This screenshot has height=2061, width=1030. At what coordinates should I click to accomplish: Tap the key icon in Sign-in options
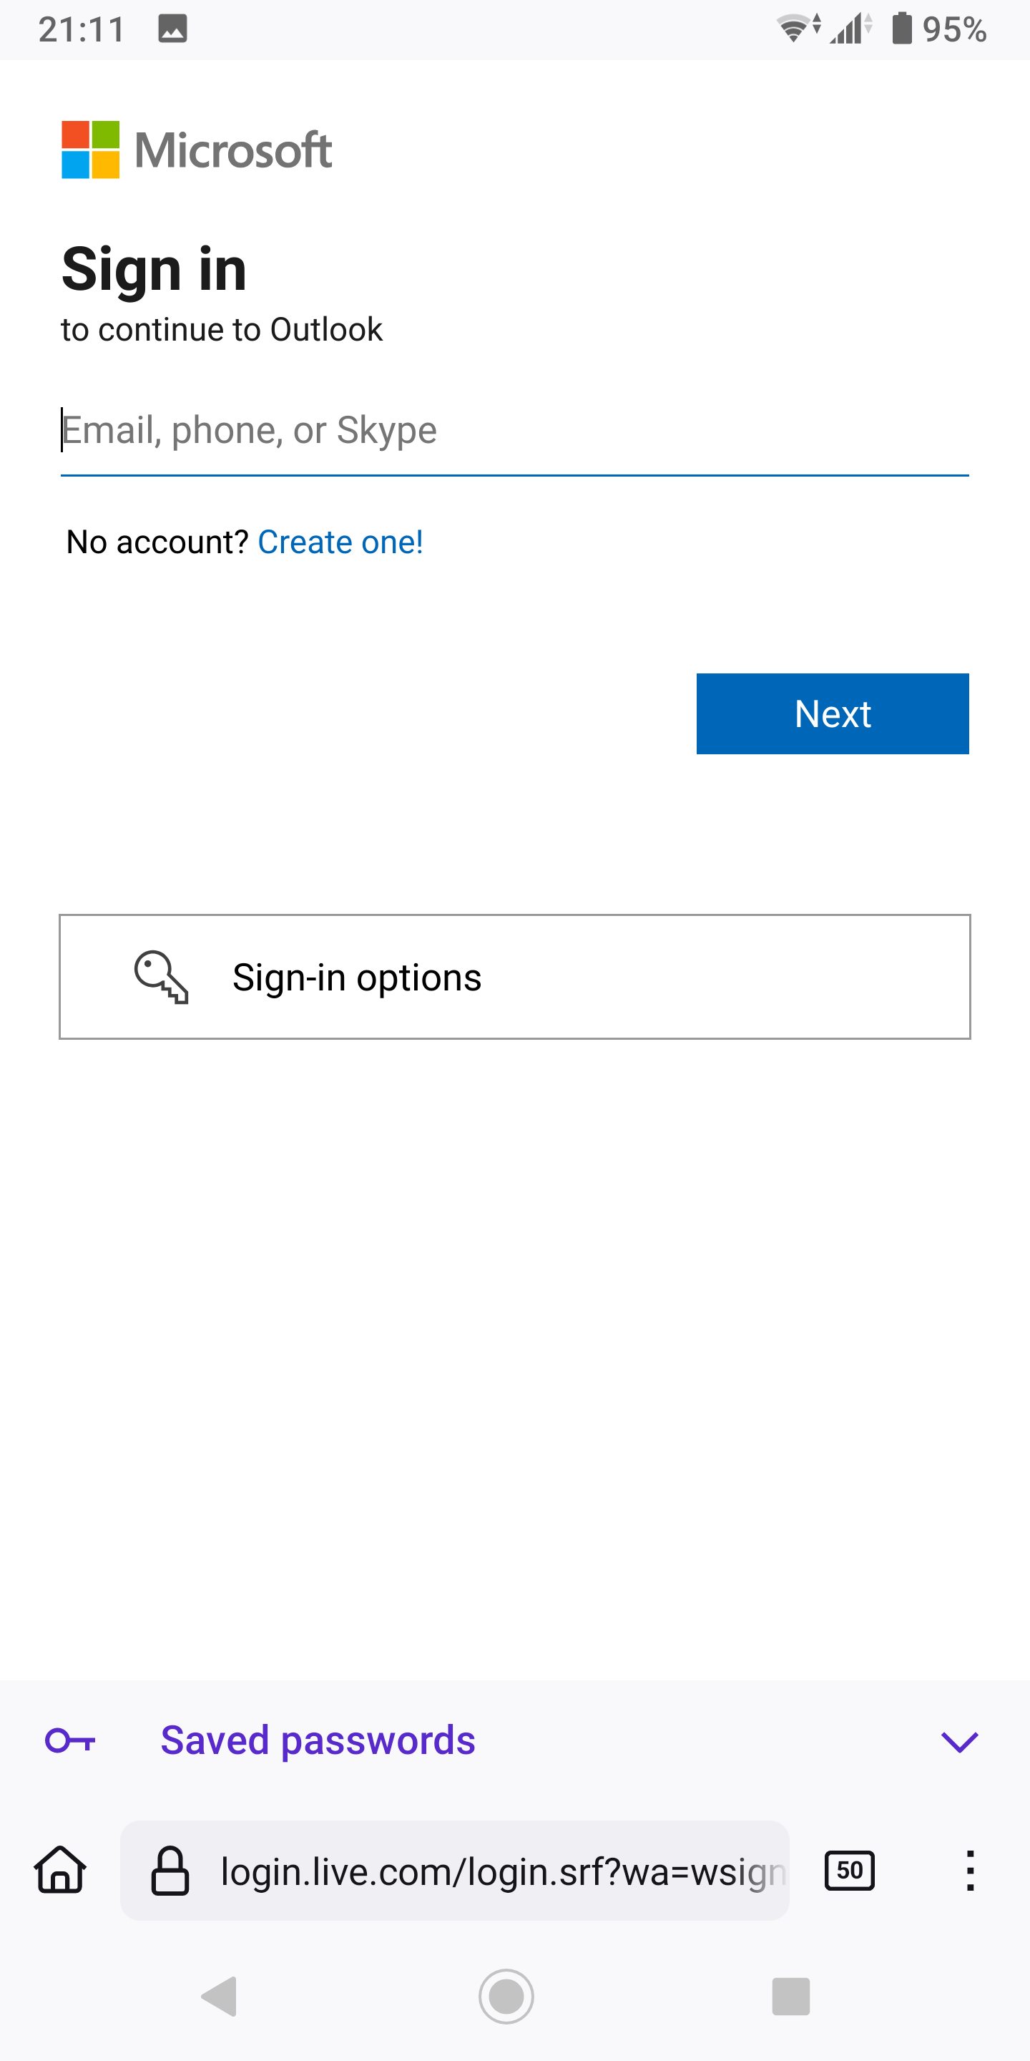tap(162, 977)
